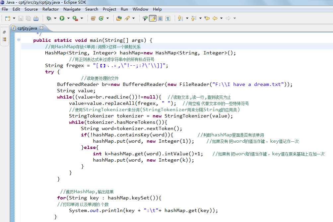Open the Project menu
Image resolution: width=333 pixels, height=222 pixels.
109,9
